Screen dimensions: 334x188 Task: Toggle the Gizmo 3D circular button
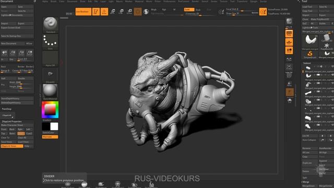click(x=138, y=11)
